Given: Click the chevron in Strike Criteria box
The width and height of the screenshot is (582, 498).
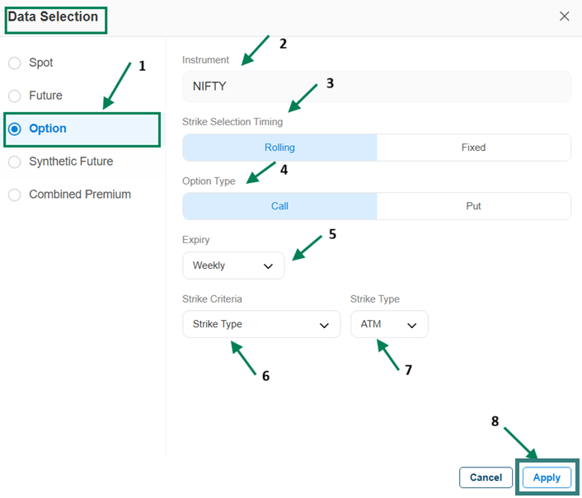Looking at the screenshot, I should click(x=324, y=325).
